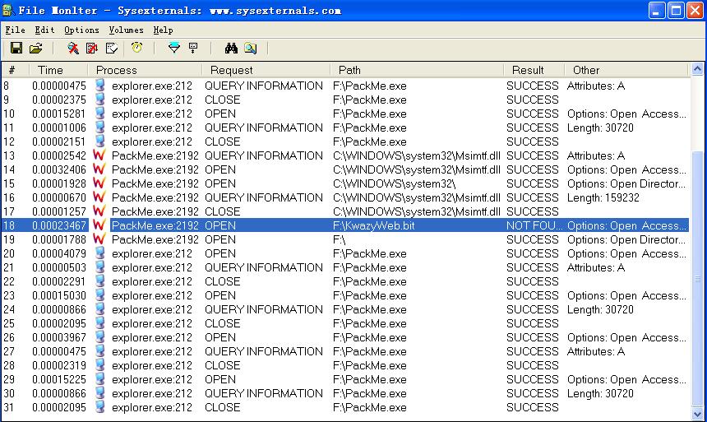Viewport: 707px width, 422px height.
Task: Click the explorer.exe icon in row 8
Action: pos(100,86)
